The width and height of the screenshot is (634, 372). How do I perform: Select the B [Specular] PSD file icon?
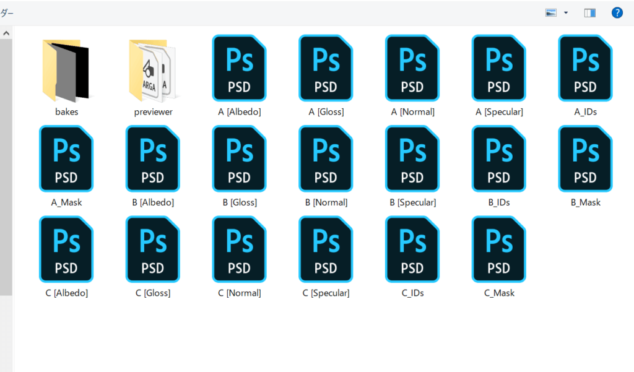[x=412, y=158]
